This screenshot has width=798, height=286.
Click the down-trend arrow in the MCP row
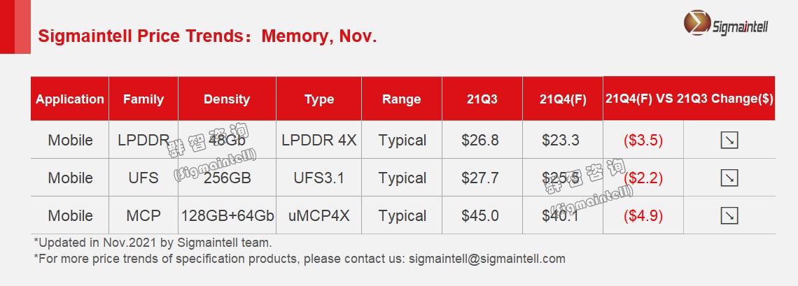coord(729,216)
